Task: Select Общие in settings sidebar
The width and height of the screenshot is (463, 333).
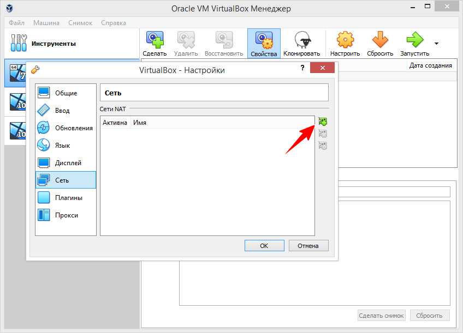Action: [x=66, y=93]
